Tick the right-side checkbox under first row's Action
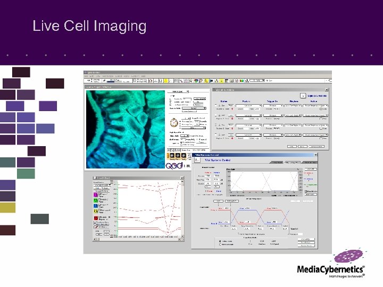 point(321,109)
